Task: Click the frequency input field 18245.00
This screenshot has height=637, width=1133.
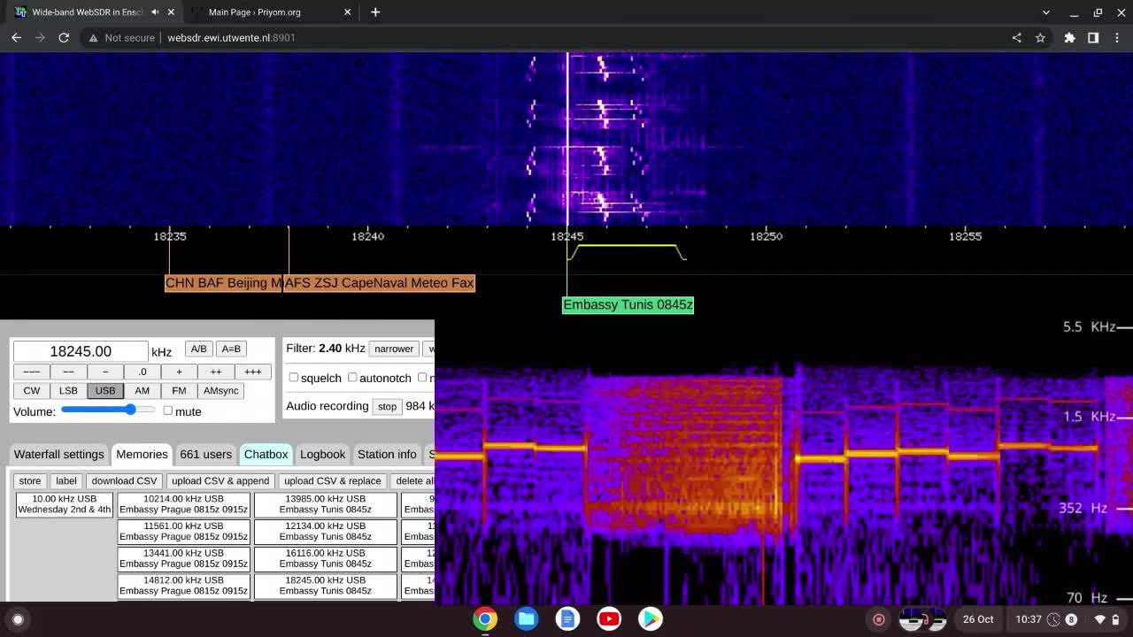Action: pyautogui.click(x=81, y=351)
